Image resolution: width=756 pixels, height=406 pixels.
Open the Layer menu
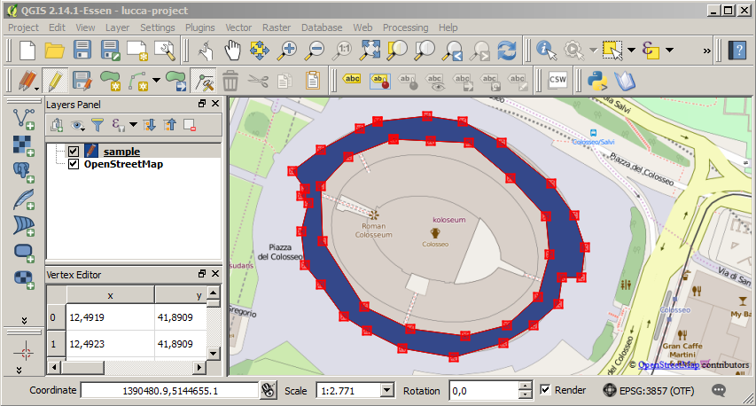117,27
